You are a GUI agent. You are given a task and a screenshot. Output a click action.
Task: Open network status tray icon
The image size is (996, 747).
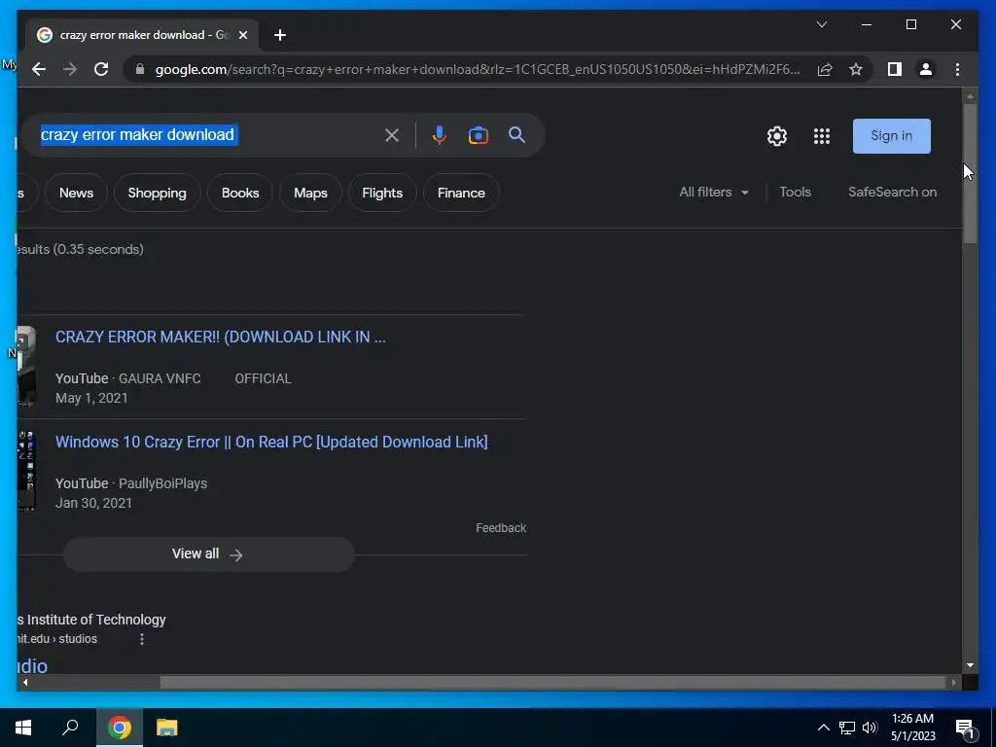tap(847, 728)
